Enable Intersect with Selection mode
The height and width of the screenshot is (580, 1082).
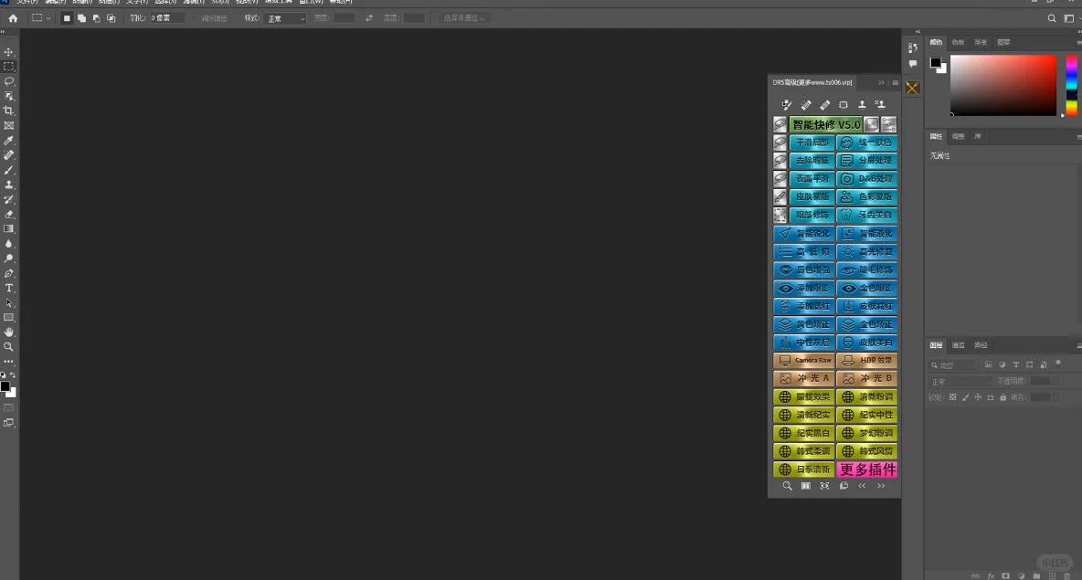tap(111, 18)
